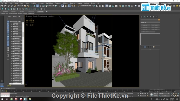The height and width of the screenshot is (101, 180).
Task: Open the Modifier List dropdown
Action: (150, 22)
